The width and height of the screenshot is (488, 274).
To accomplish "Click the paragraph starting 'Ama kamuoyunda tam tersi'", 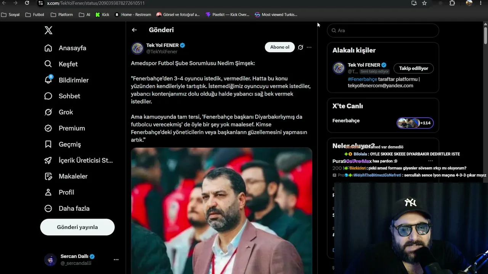I will 219,128.
